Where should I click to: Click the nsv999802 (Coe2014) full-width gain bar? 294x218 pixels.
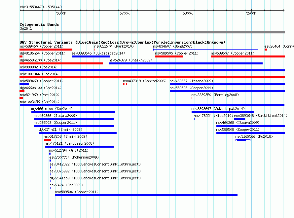pos(152,70)
